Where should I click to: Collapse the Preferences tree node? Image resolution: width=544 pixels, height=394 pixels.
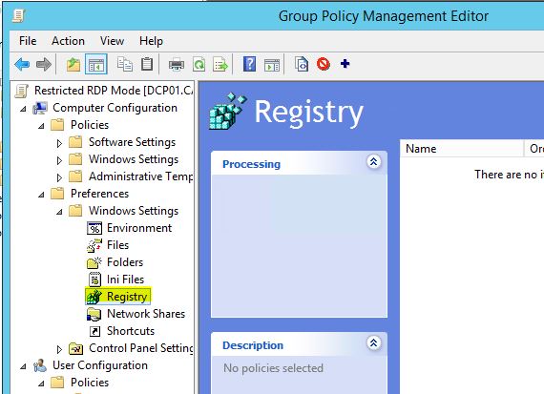pyautogui.click(x=41, y=195)
